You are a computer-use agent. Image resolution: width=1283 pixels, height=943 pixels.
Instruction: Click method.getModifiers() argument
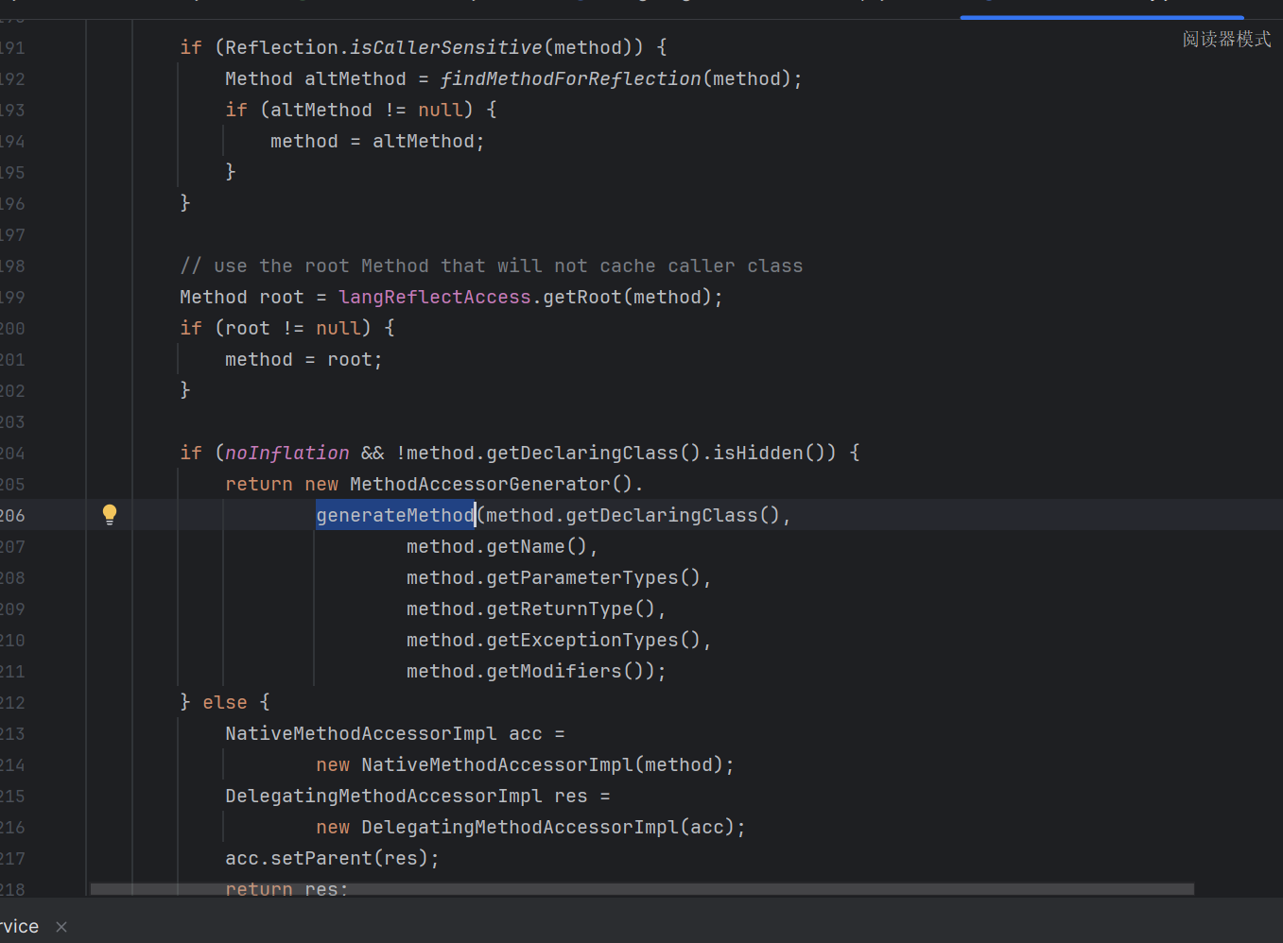525,671
